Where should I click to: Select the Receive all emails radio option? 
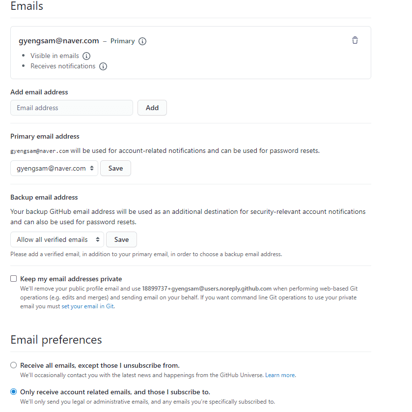pos(13,365)
